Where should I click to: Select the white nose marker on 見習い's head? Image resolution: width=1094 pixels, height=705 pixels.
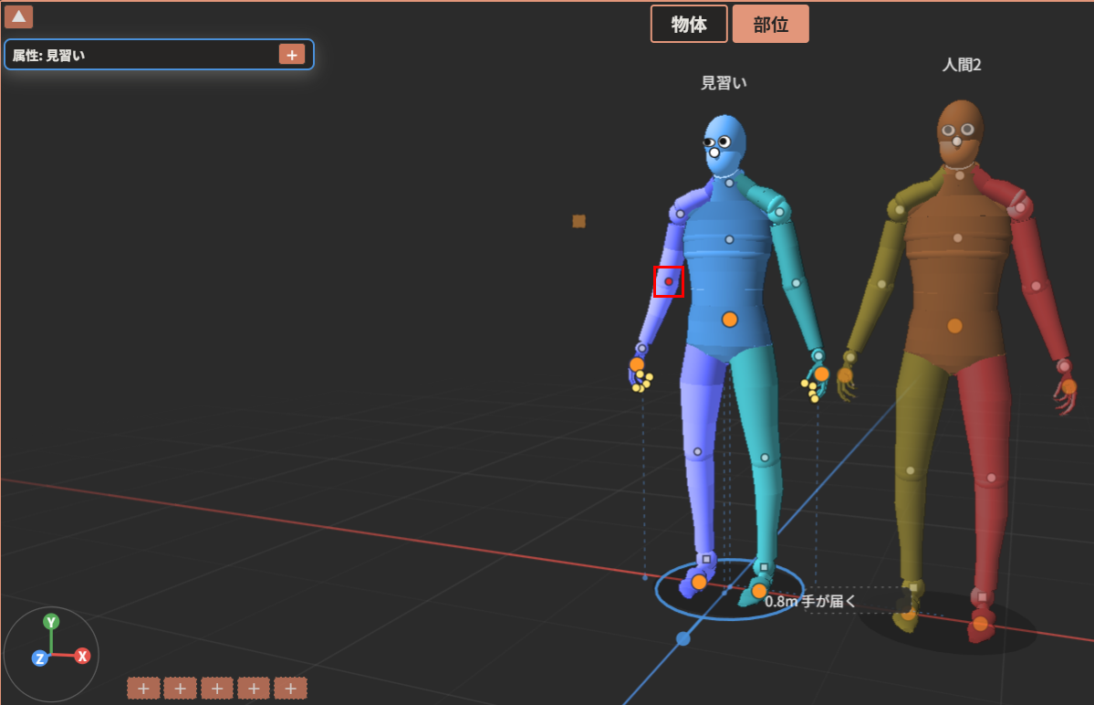(714, 153)
